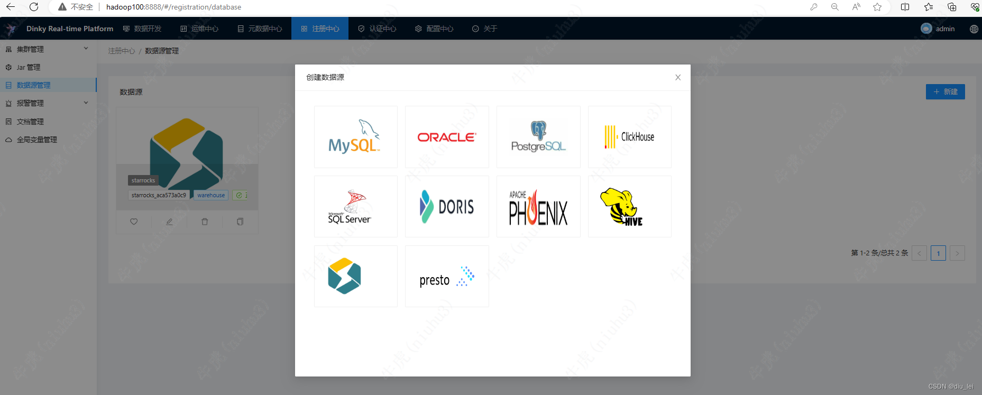The height and width of the screenshot is (395, 982).
Task: Click the 新建 button
Action: pyautogui.click(x=946, y=91)
